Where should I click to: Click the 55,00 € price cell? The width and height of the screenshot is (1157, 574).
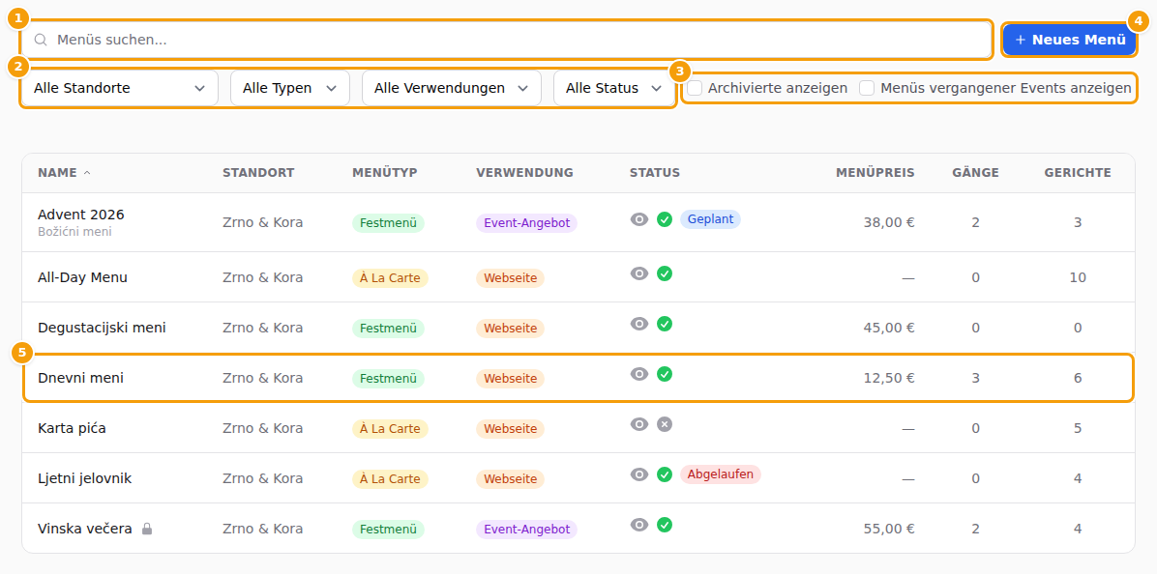point(889,529)
